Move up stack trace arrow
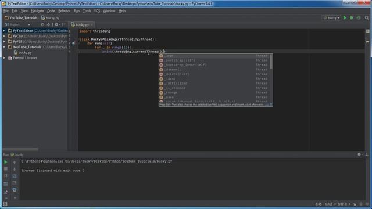372x209 pixels. click(x=15, y=163)
